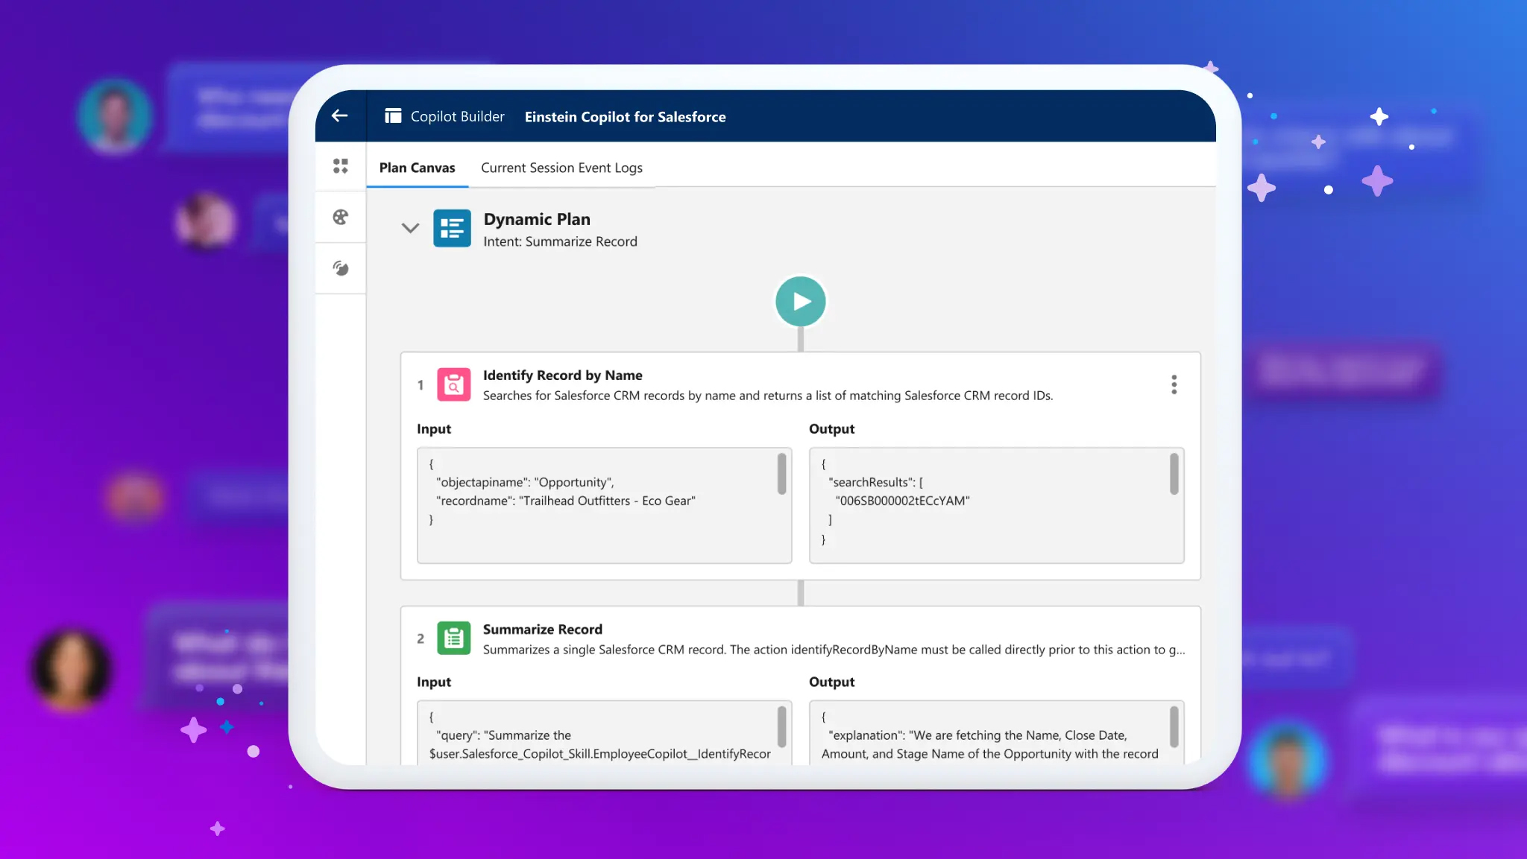This screenshot has width=1527, height=859.
Task: Click the Copilot Builder table icon
Action: pyautogui.click(x=393, y=116)
